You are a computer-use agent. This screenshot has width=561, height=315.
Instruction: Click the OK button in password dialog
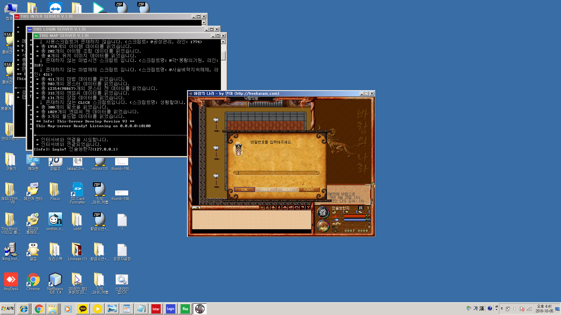[245, 189]
